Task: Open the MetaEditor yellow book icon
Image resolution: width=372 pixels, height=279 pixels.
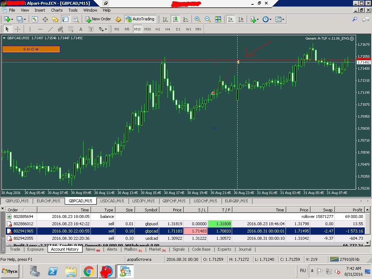Action: tap(118, 19)
